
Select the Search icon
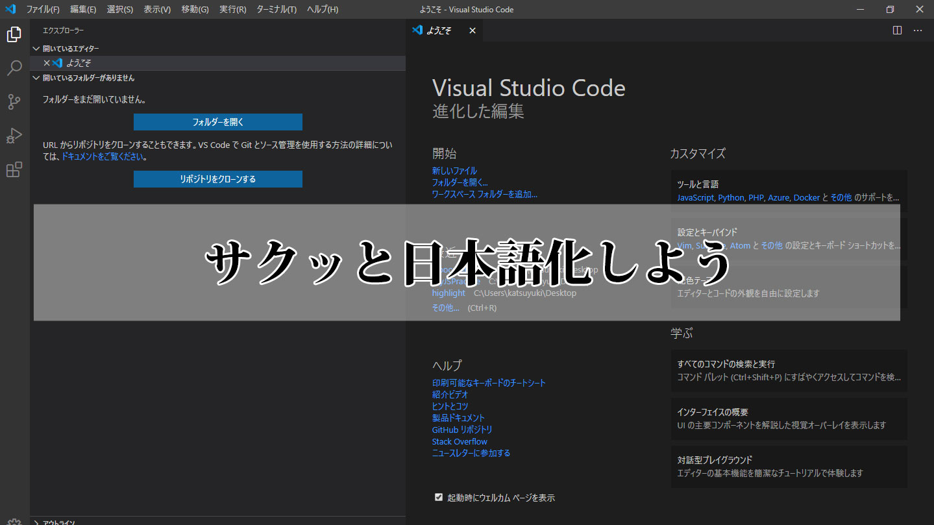(x=14, y=68)
